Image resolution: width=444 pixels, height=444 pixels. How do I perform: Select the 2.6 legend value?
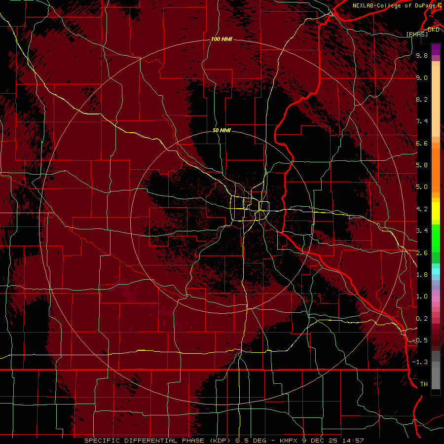(422, 253)
